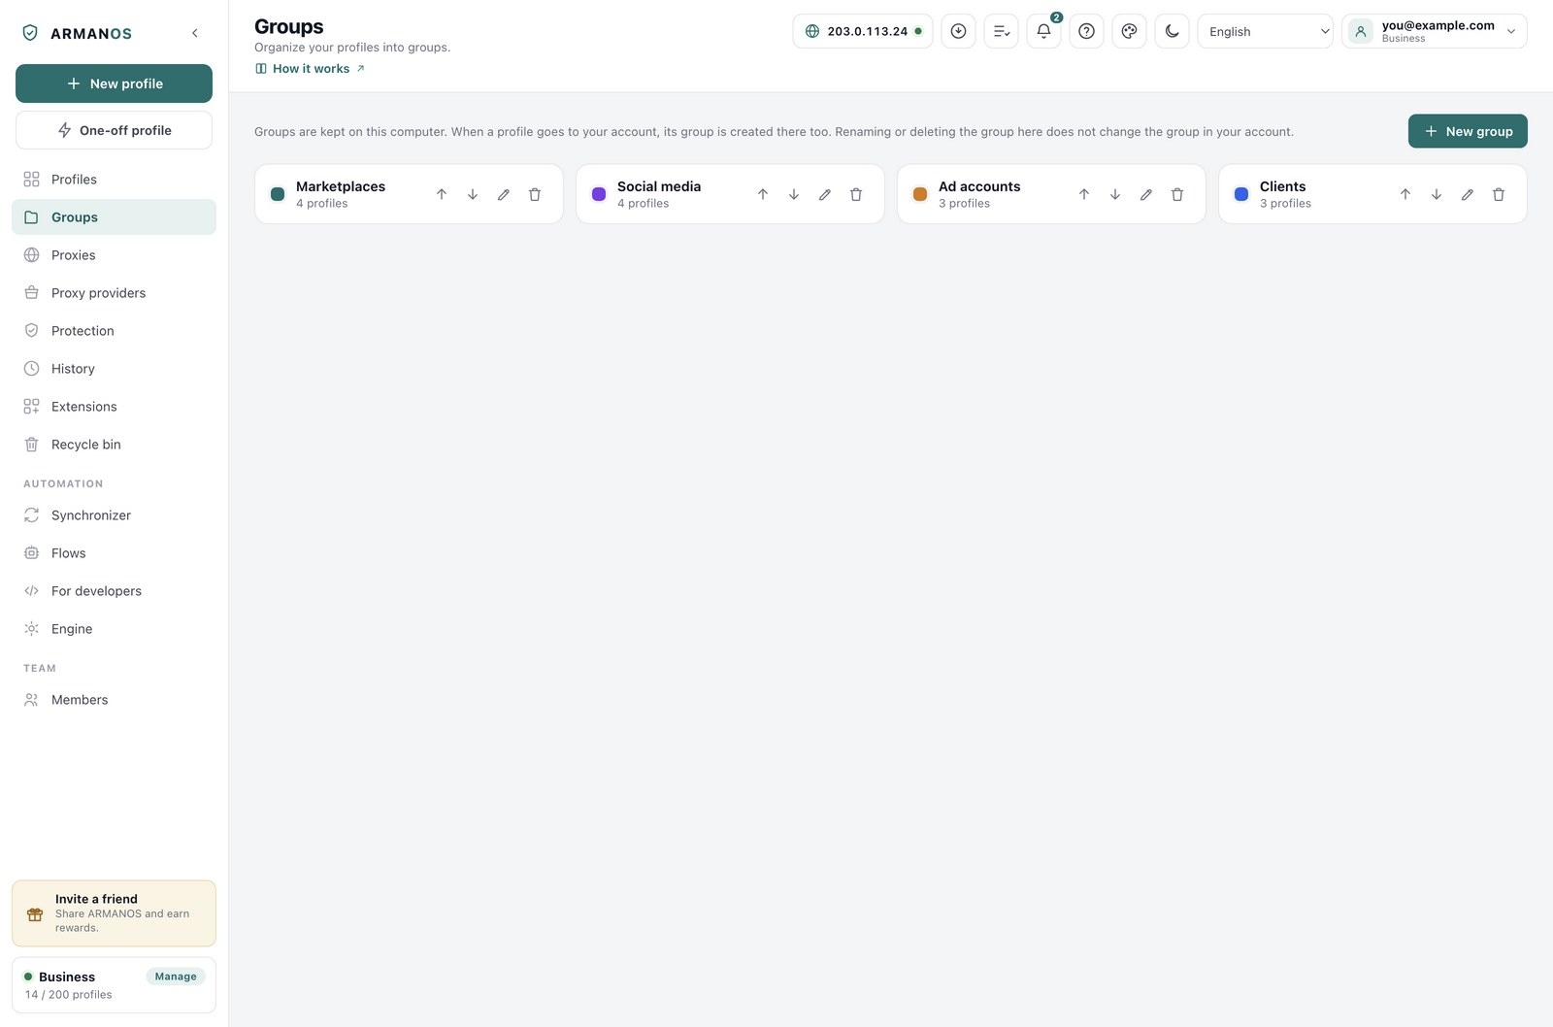Toggle dark mode moon icon

pos(1172,31)
